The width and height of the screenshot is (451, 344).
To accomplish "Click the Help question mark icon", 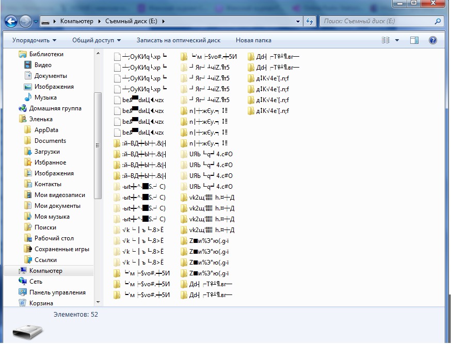I will click(432, 40).
